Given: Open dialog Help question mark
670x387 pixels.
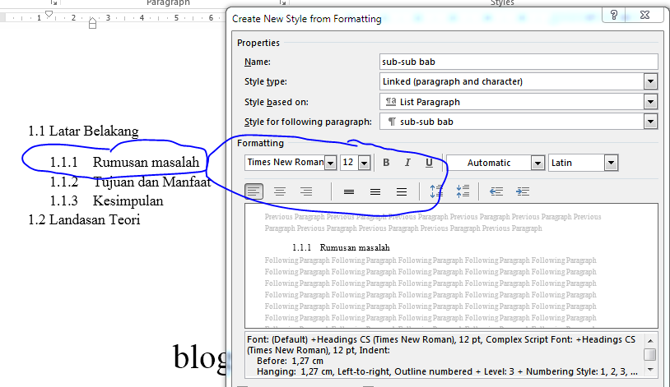Looking at the screenshot, I should pyautogui.click(x=614, y=15).
